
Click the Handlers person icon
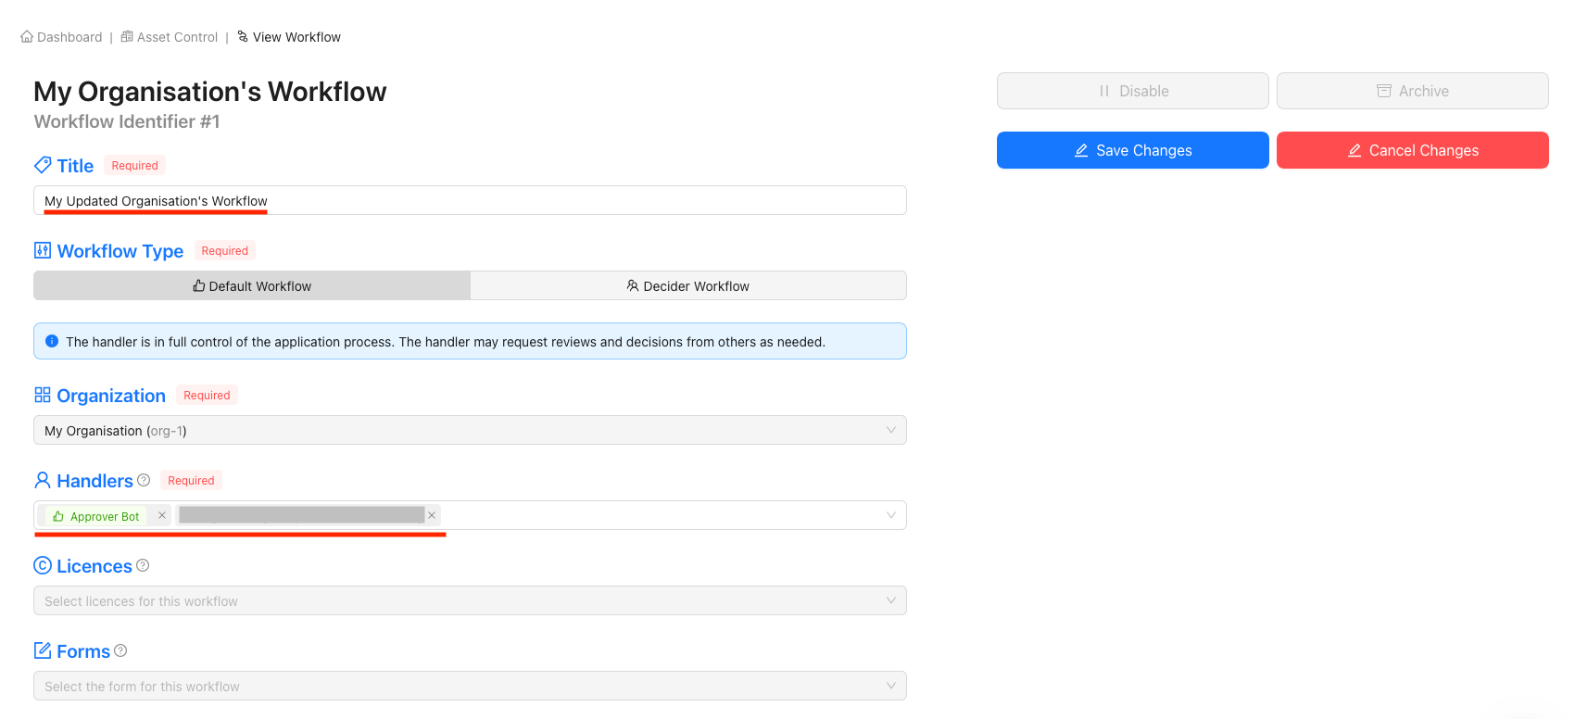click(43, 480)
